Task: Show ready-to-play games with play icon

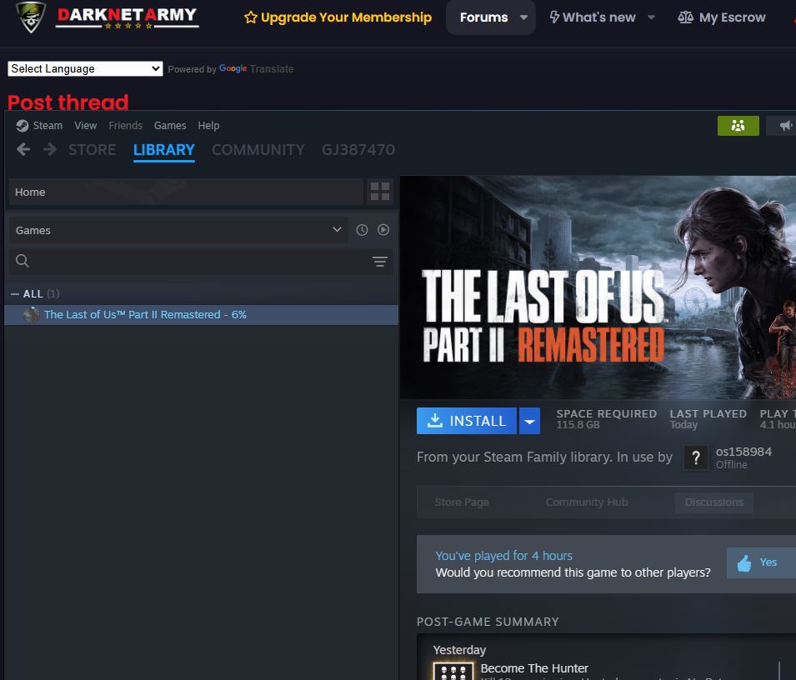Action: click(x=383, y=230)
